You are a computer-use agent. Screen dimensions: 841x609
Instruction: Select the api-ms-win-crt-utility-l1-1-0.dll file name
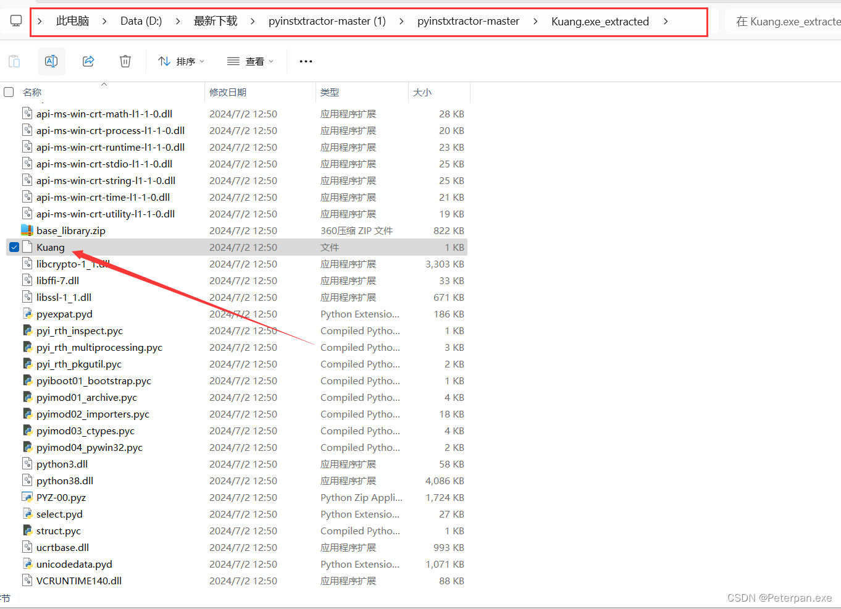tap(106, 214)
